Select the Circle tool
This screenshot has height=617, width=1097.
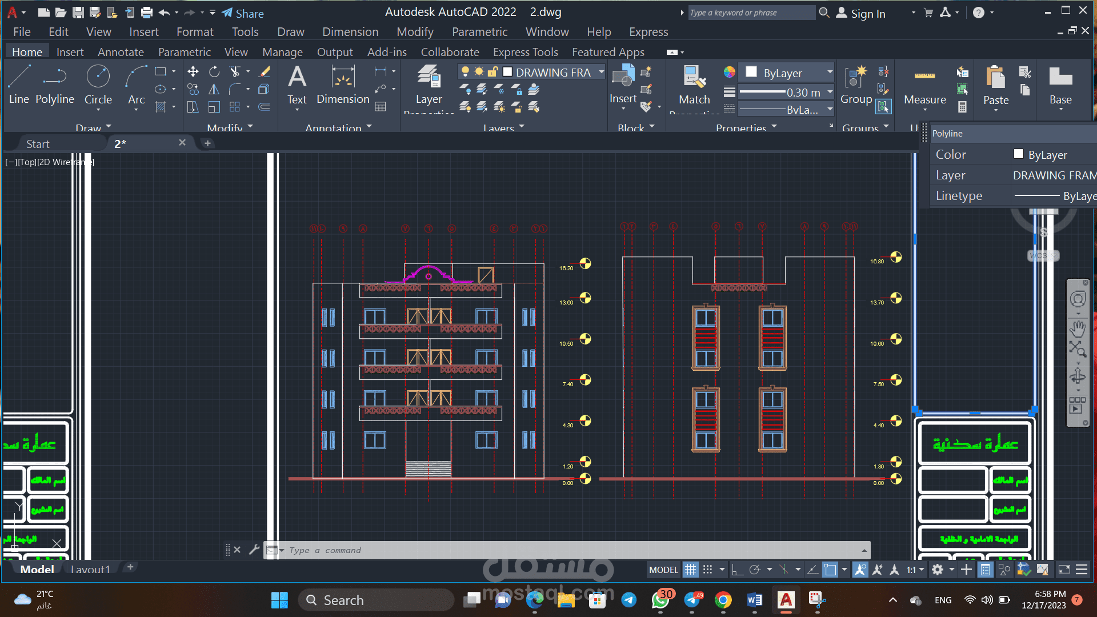pos(98,85)
